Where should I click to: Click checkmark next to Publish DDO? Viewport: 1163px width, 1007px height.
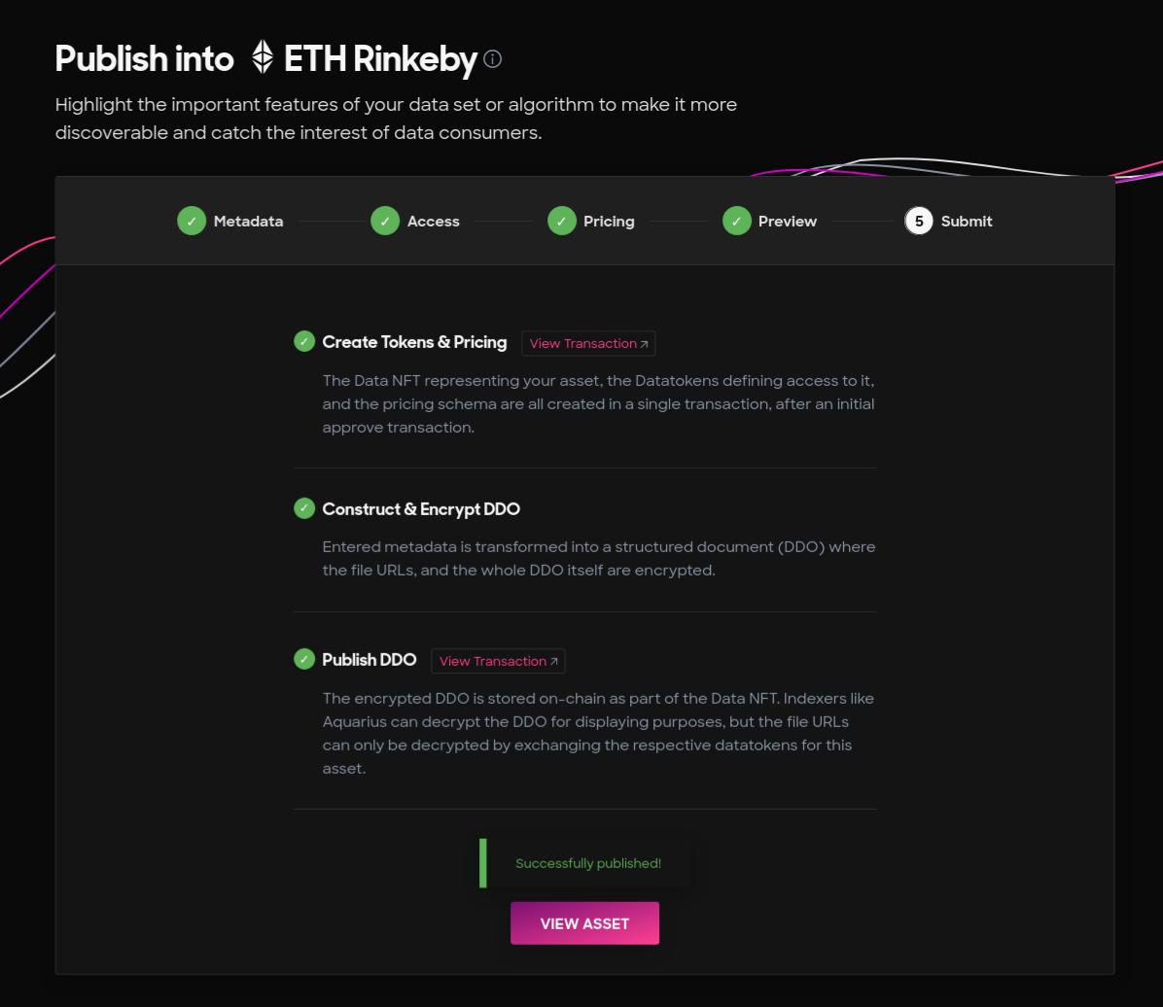[x=304, y=659]
